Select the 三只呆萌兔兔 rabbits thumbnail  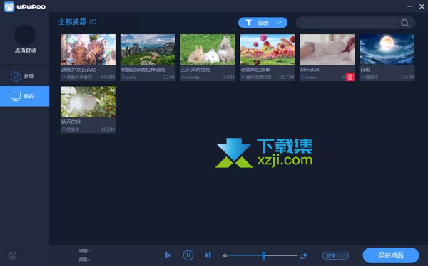[x=208, y=50]
